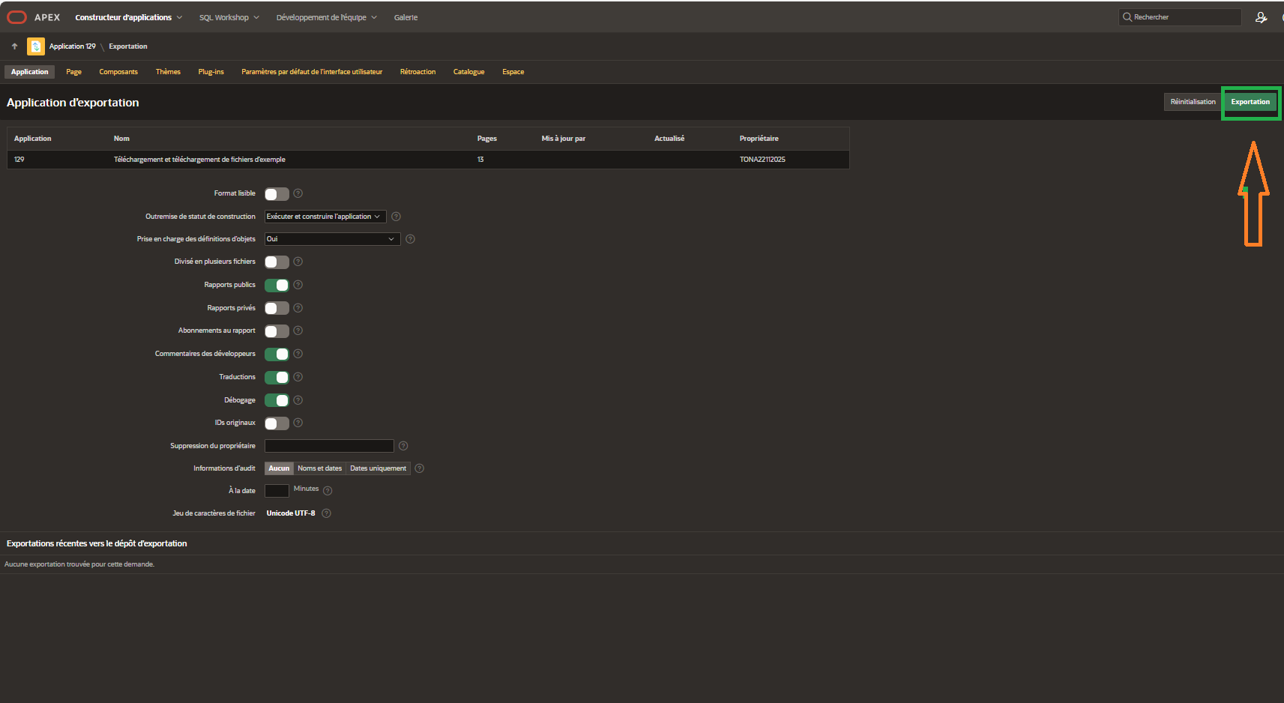The width and height of the screenshot is (1284, 703).
Task: Click help icon next to Unicode UTF-8
Action: pyautogui.click(x=326, y=513)
